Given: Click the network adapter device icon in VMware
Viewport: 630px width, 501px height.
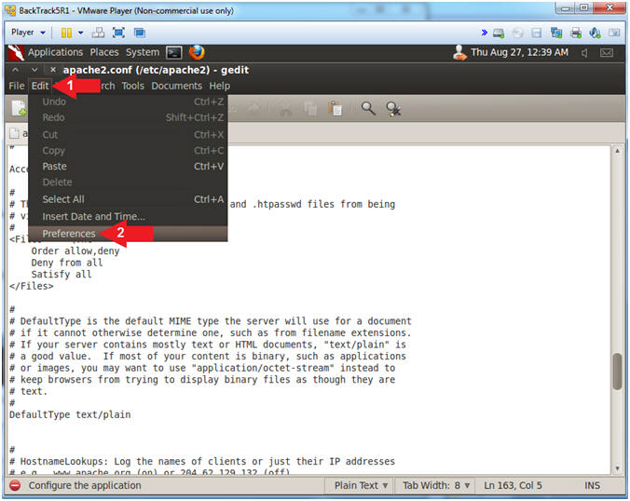Looking at the screenshot, I should coord(556,33).
